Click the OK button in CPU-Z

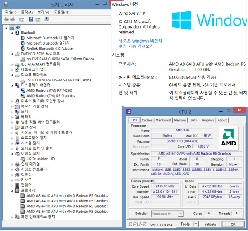click(x=233, y=224)
